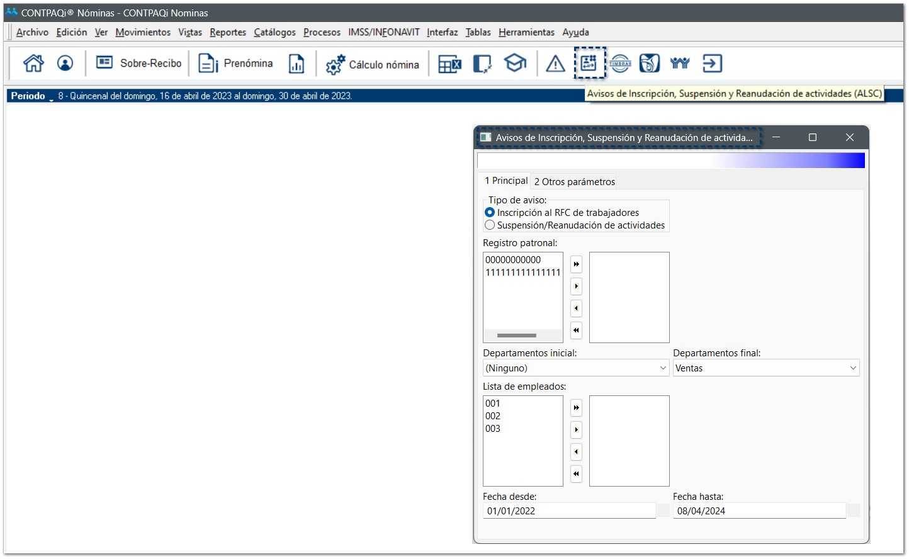909x559 pixels.
Task: Open the Tablas menu
Action: point(478,32)
